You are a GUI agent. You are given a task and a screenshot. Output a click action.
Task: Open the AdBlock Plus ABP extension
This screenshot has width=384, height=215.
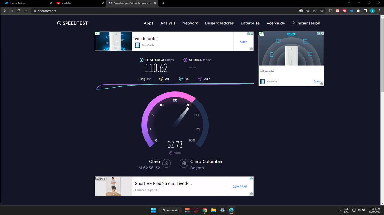click(345, 11)
